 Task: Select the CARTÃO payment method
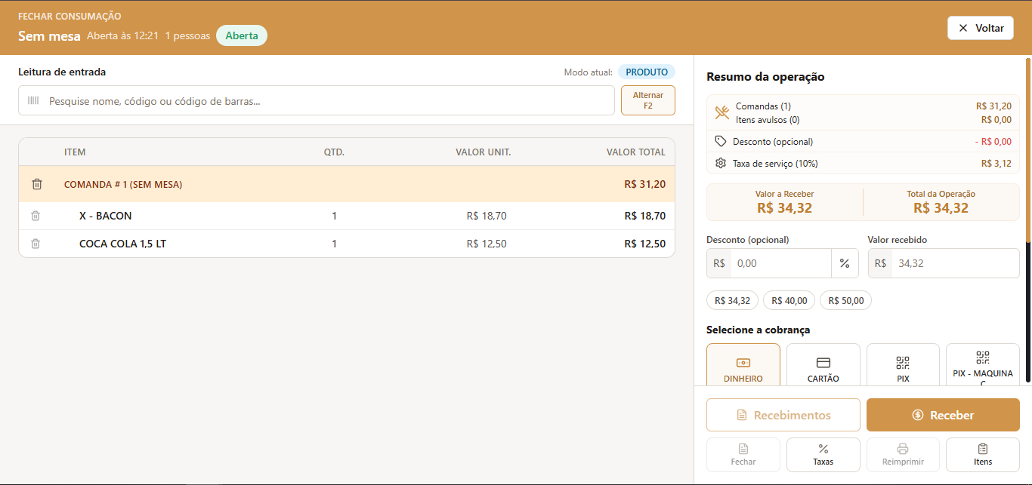(x=823, y=365)
